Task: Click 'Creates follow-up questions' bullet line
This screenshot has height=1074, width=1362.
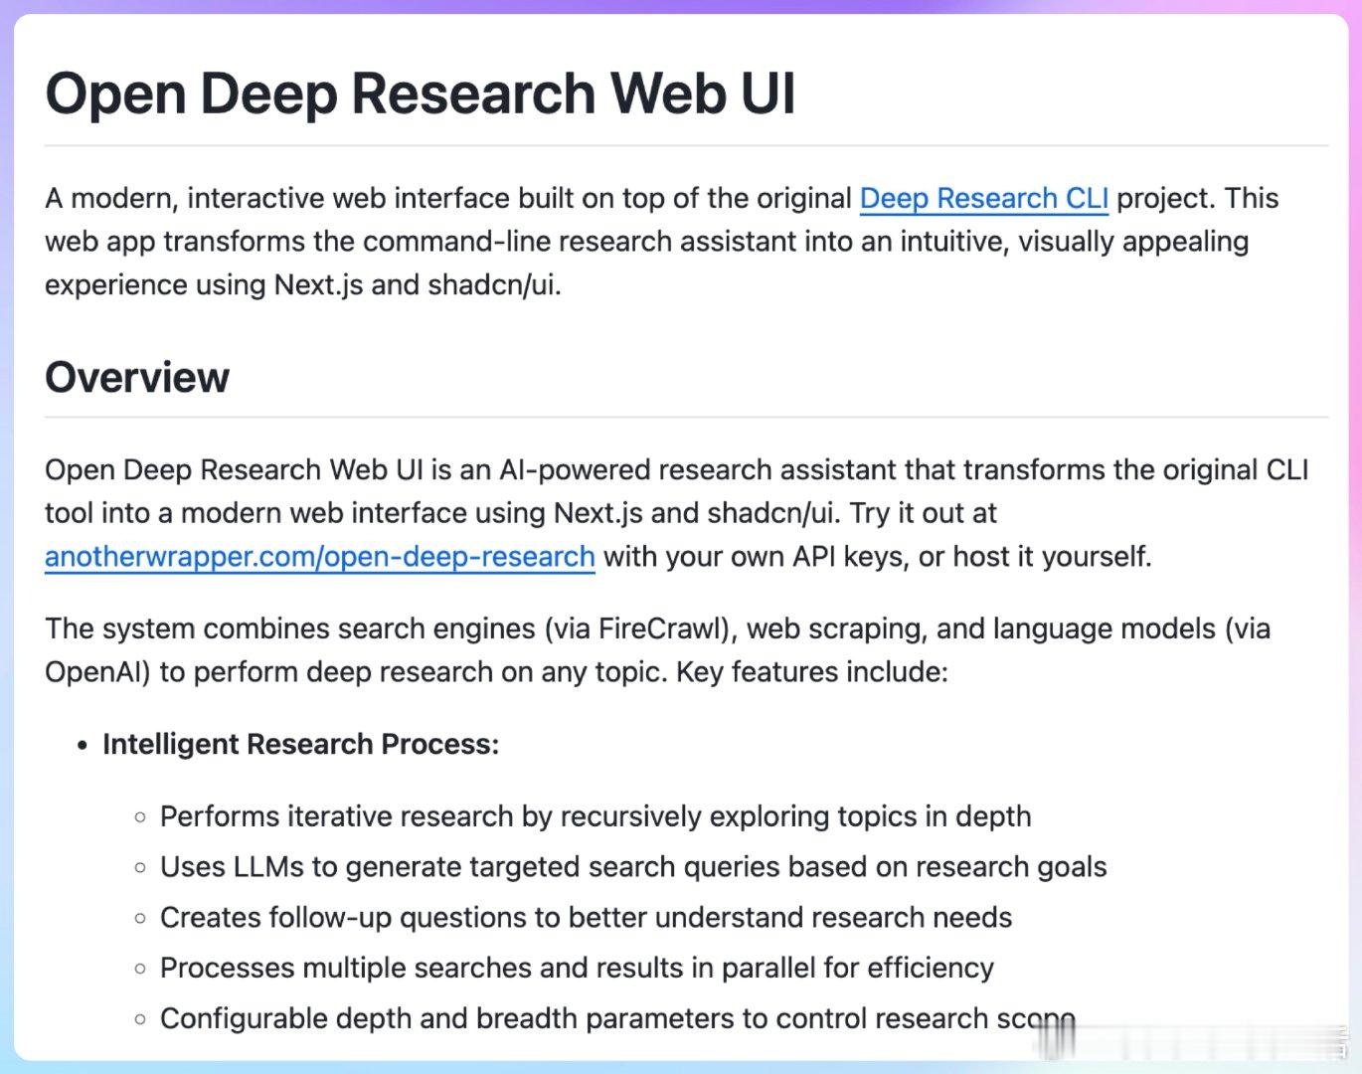Action: (586, 918)
